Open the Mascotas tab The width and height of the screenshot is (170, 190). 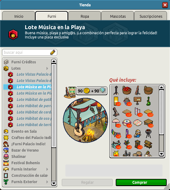pos(118,16)
